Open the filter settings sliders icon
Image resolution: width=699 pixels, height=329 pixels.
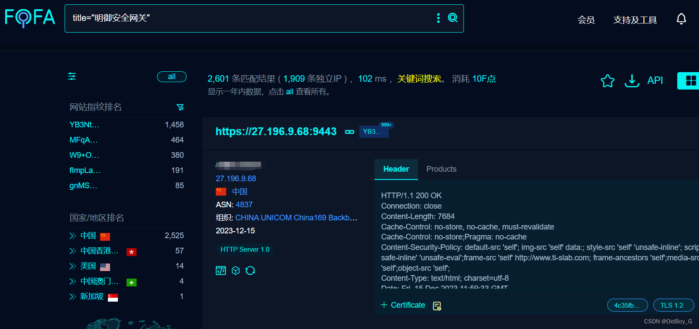72,76
